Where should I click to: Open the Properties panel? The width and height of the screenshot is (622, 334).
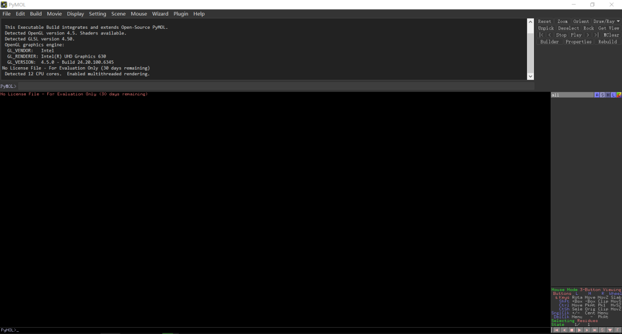pos(578,41)
